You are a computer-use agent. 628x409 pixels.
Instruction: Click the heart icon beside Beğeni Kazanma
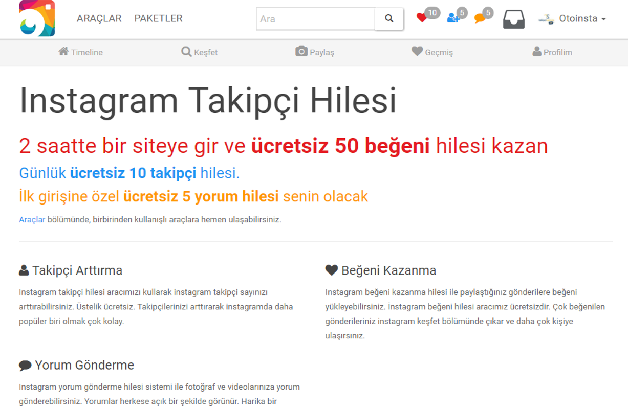pyautogui.click(x=332, y=270)
